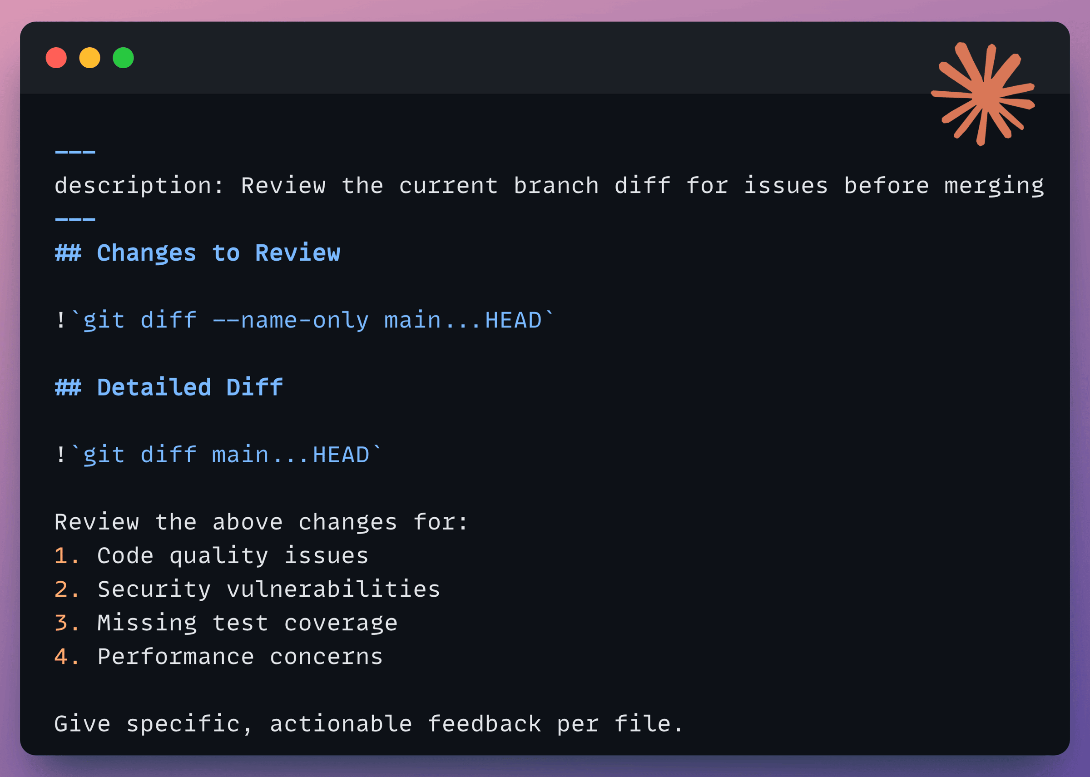
Task: Click the word "merging" in the description
Action: point(994,186)
